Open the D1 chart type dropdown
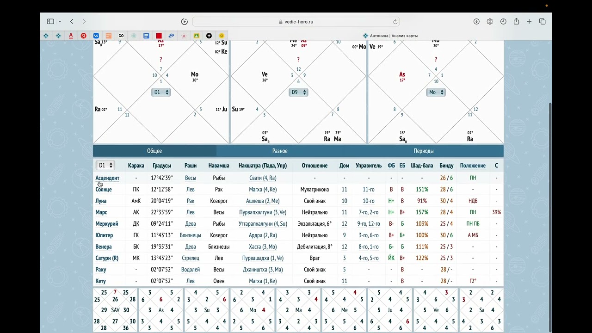 click(161, 92)
